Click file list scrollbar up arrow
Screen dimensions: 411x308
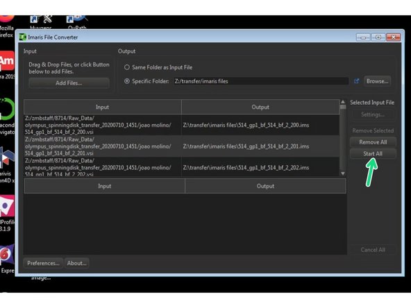343,101
